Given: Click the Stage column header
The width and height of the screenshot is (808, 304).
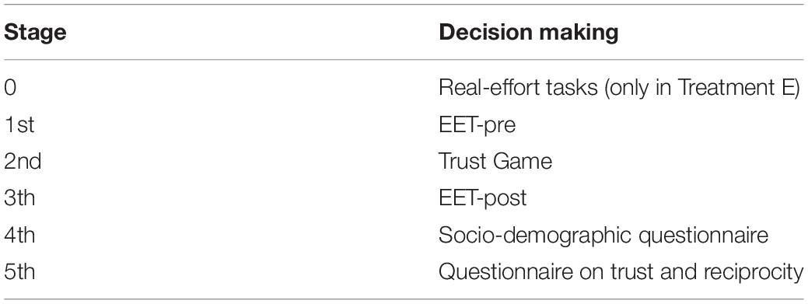Looking at the screenshot, I should (35, 33).
